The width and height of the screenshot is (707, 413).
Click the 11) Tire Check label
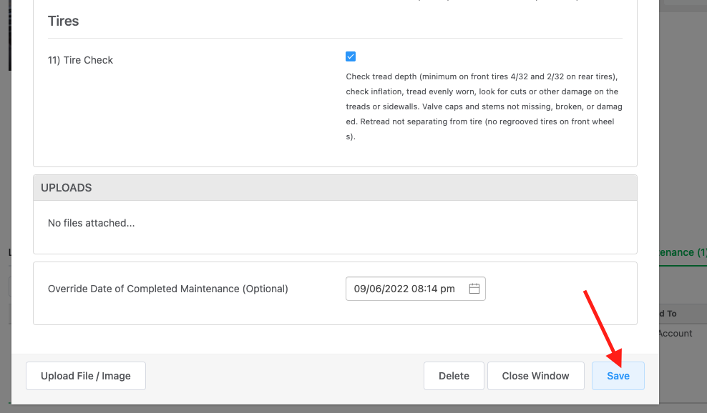(80, 60)
